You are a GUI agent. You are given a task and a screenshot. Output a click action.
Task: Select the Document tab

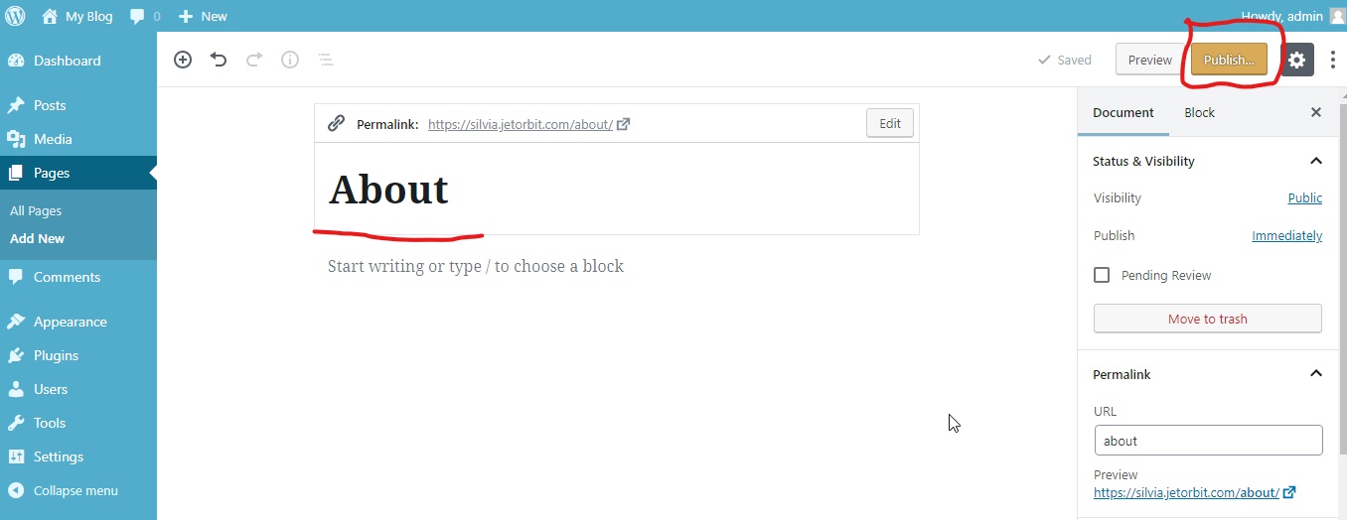[x=1123, y=112]
